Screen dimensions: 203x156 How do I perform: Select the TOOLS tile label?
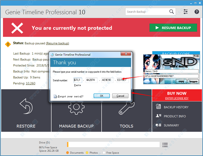[127, 126]
